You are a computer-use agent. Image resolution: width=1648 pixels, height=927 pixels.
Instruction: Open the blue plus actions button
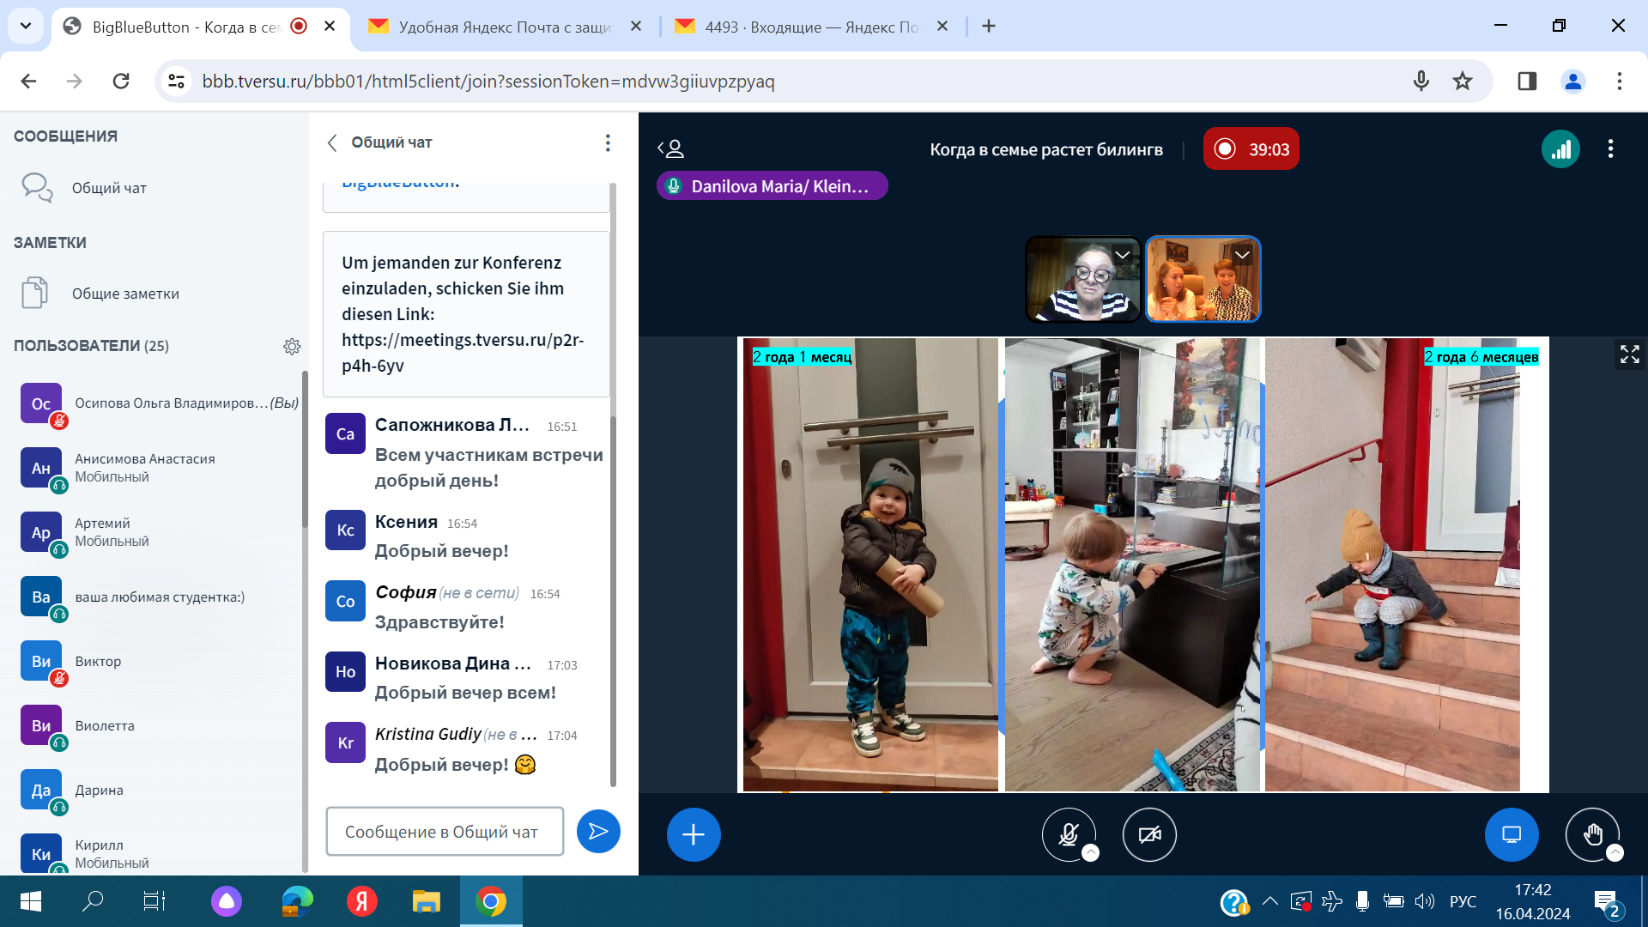pos(694,834)
